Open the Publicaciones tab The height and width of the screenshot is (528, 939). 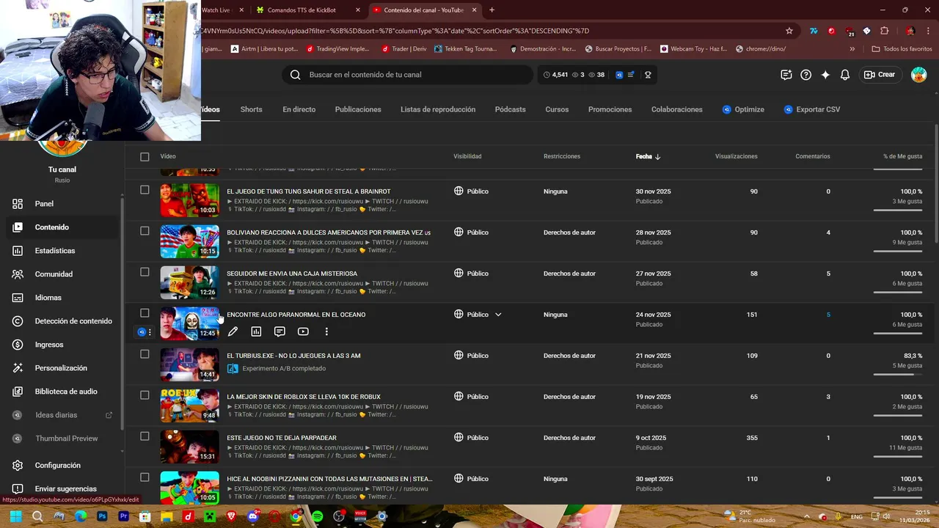[x=358, y=109]
